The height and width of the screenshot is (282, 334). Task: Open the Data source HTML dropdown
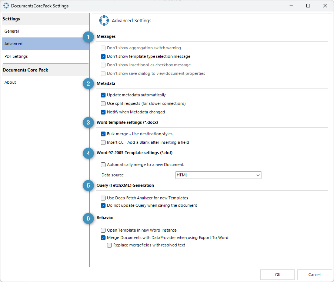pyautogui.click(x=218, y=175)
